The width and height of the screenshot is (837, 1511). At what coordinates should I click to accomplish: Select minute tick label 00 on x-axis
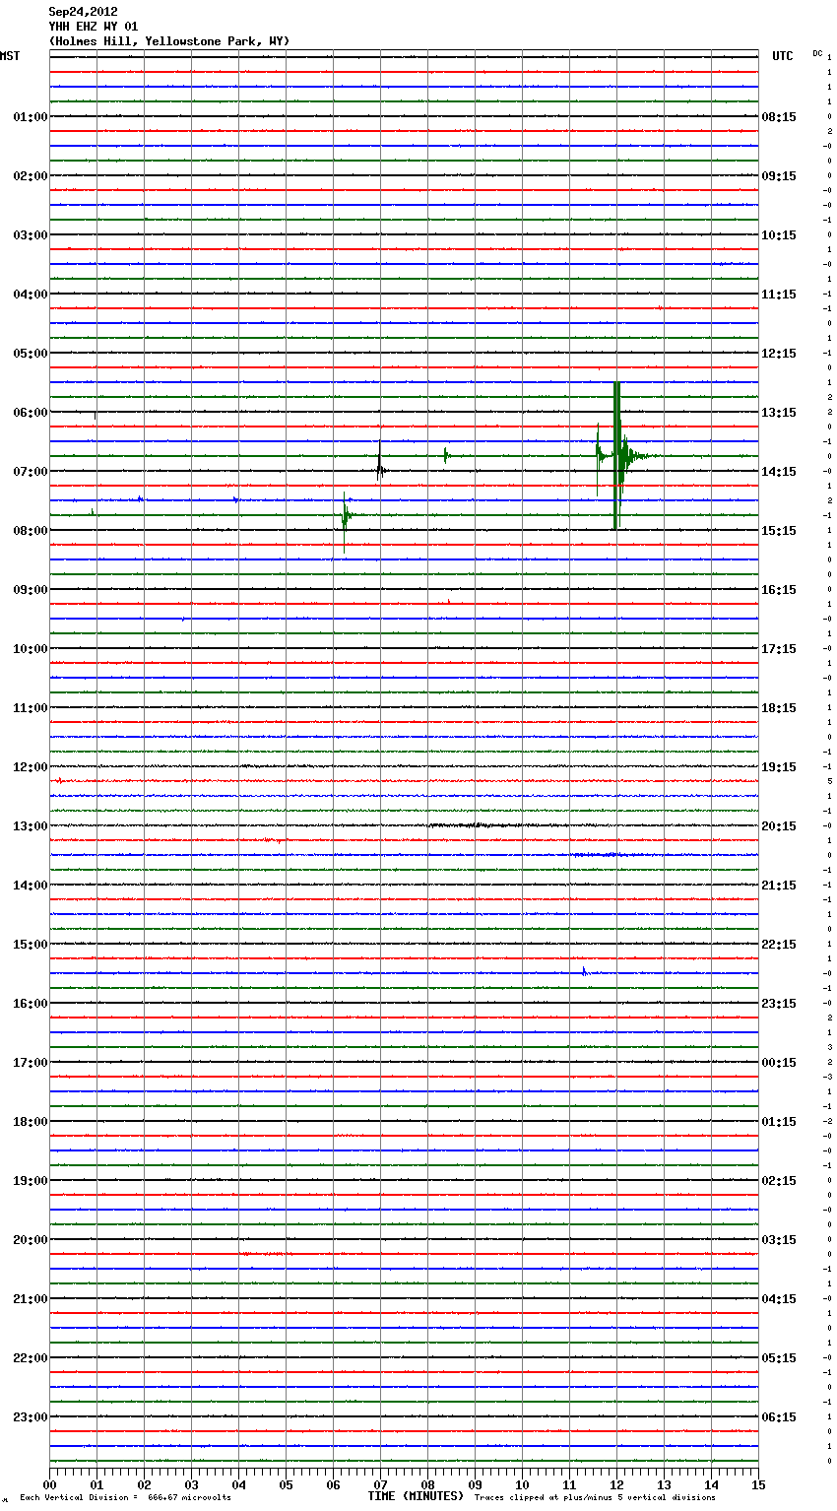point(49,1484)
